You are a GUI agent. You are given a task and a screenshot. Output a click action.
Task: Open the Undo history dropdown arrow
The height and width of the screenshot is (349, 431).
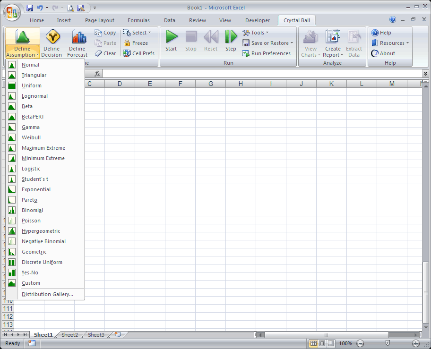[47, 8]
